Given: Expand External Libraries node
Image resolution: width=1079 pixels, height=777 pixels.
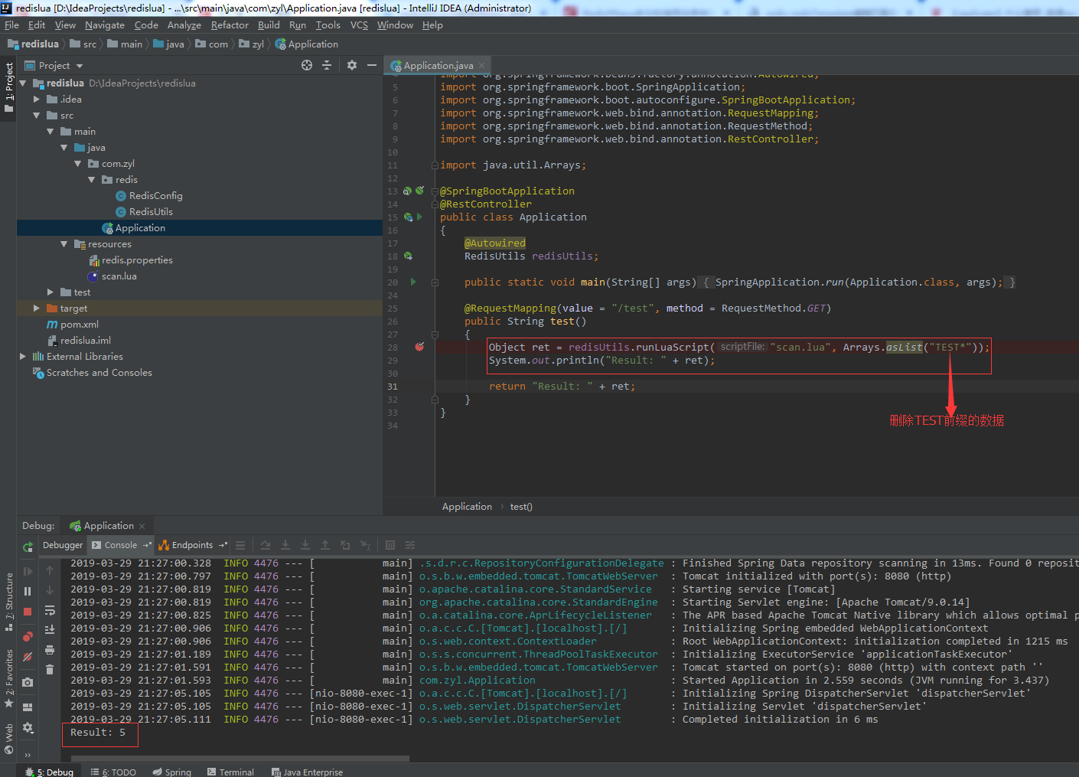Looking at the screenshot, I should point(23,357).
